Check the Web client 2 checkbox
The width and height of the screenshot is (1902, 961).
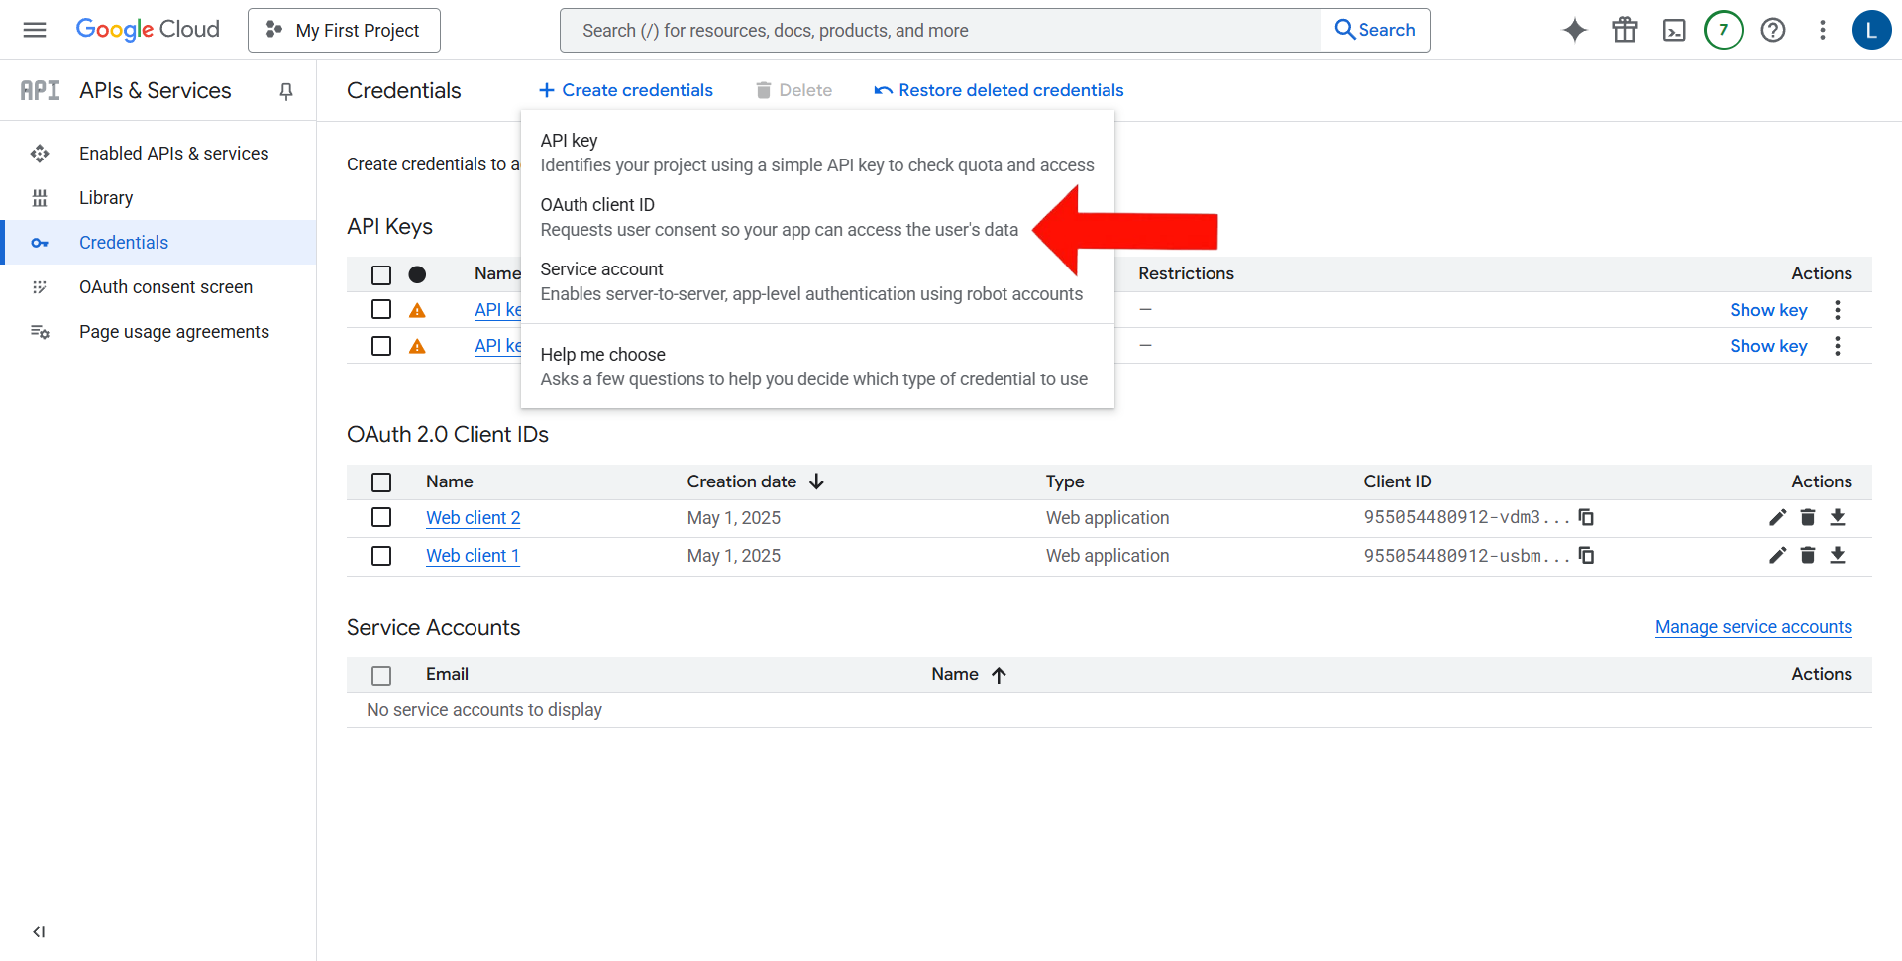[381, 517]
